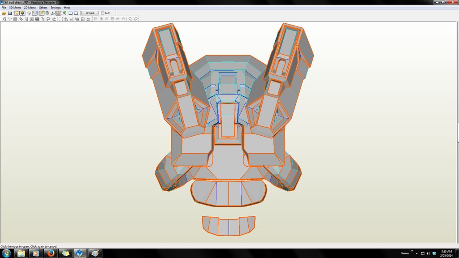
Task: Click the rotate counterclockwise icon
Action: pos(130,19)
